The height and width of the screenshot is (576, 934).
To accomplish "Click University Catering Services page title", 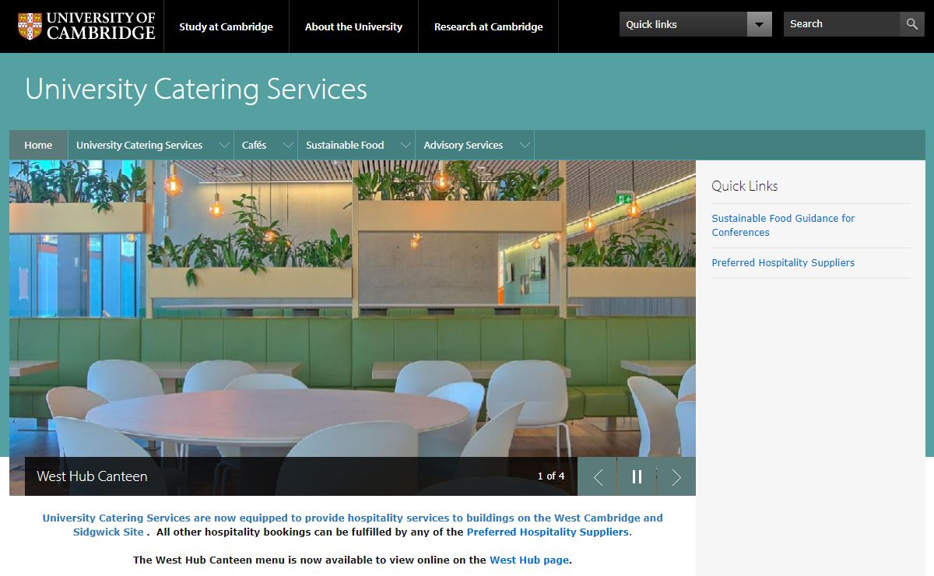I will [x=196, y=89].
